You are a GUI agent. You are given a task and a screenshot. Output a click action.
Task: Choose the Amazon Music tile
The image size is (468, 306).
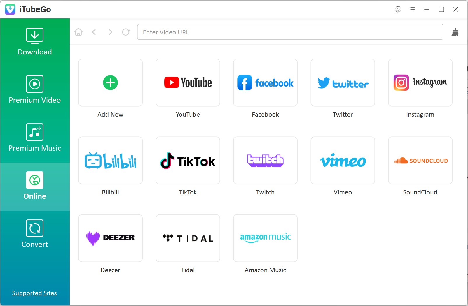pyautogui.click(x=265, y=238)
